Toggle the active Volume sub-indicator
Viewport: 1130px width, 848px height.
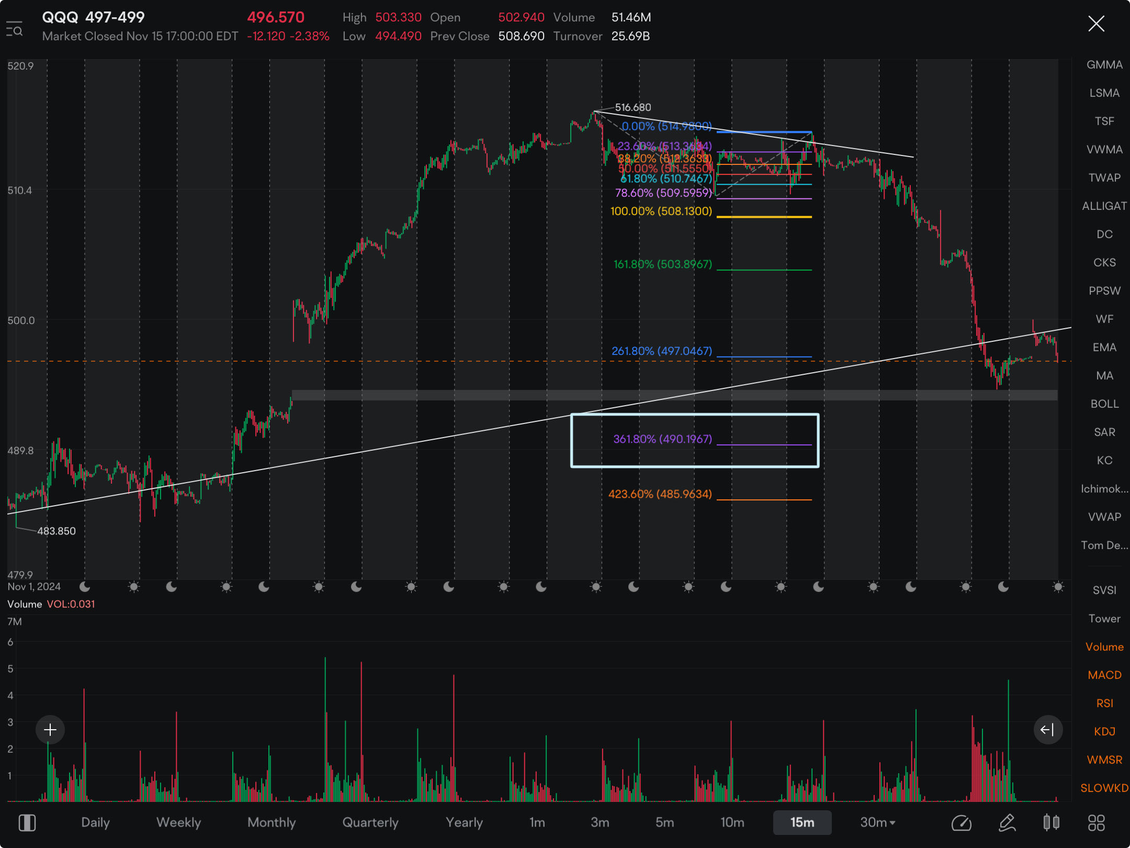1104,646
